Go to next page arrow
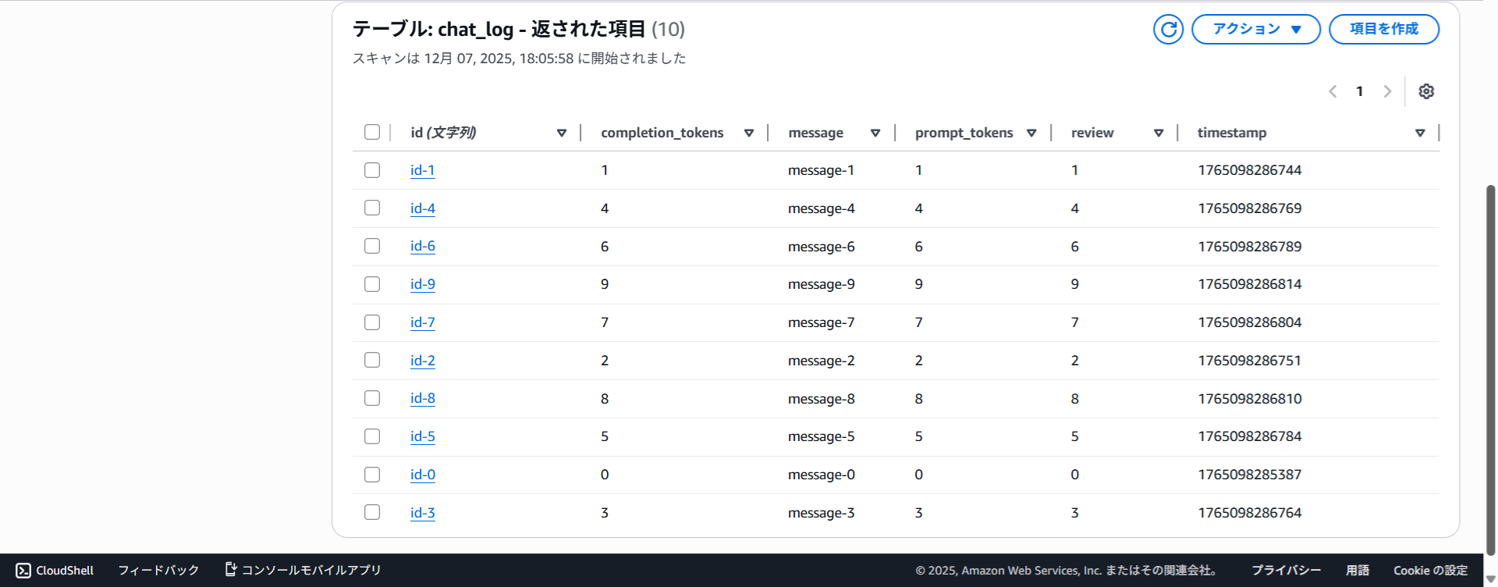This screenshot has height=587, width=1498. tap(1387, 91)
